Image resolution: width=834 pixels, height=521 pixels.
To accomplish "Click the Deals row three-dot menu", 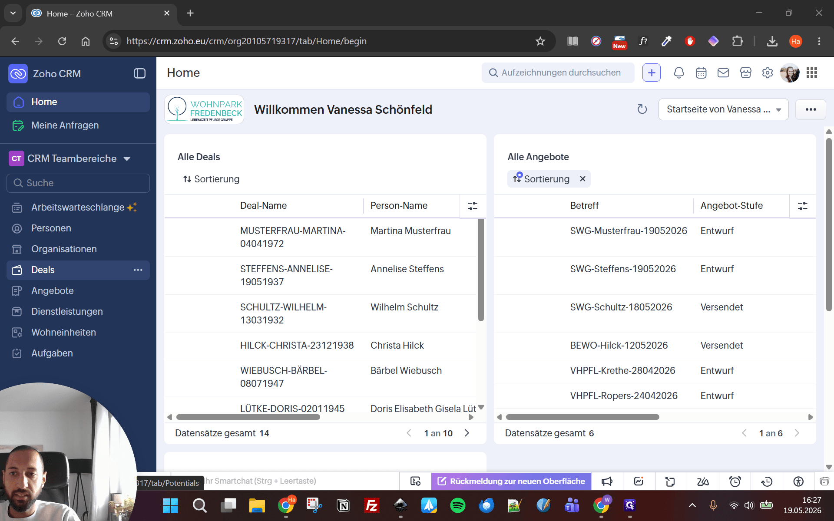I will click(138, 270).
